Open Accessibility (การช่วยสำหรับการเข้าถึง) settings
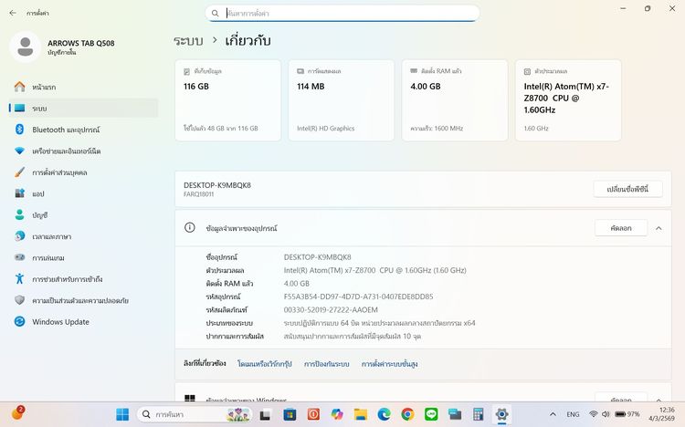Image resolution: width=685 pixels, height=427 pixels. [x=67, y=278]
